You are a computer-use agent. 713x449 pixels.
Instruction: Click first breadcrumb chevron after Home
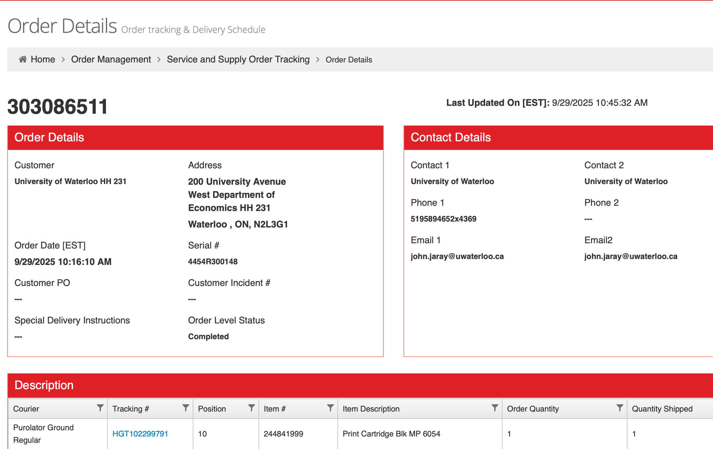click(x=63, y=59)
